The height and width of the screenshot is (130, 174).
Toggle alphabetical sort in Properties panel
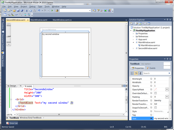pos(136,73)
